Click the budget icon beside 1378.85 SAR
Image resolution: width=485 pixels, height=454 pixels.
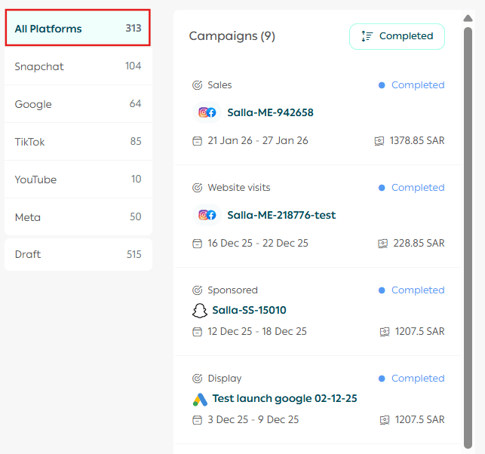379,141
